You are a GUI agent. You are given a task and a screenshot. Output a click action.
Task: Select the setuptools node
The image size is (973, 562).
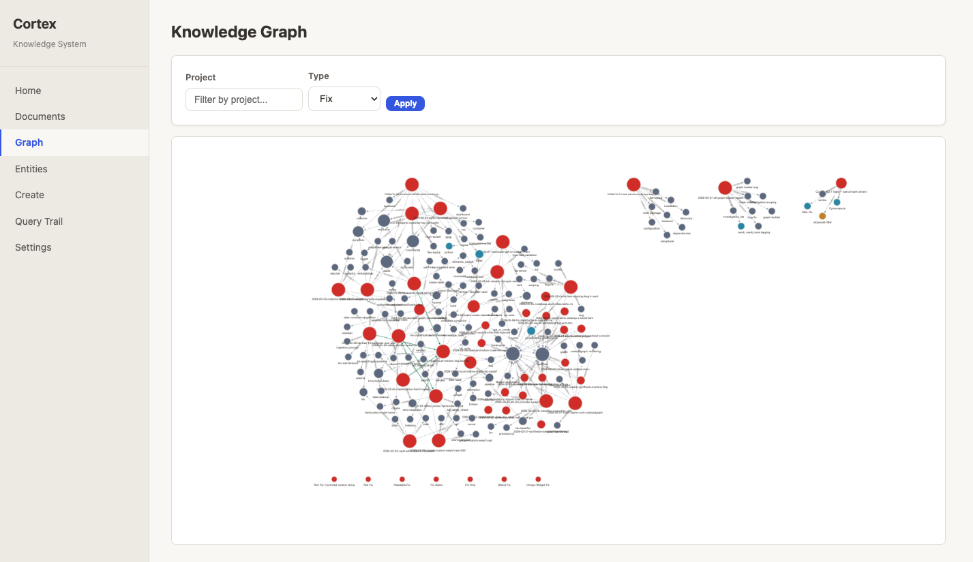pos(667,235)
